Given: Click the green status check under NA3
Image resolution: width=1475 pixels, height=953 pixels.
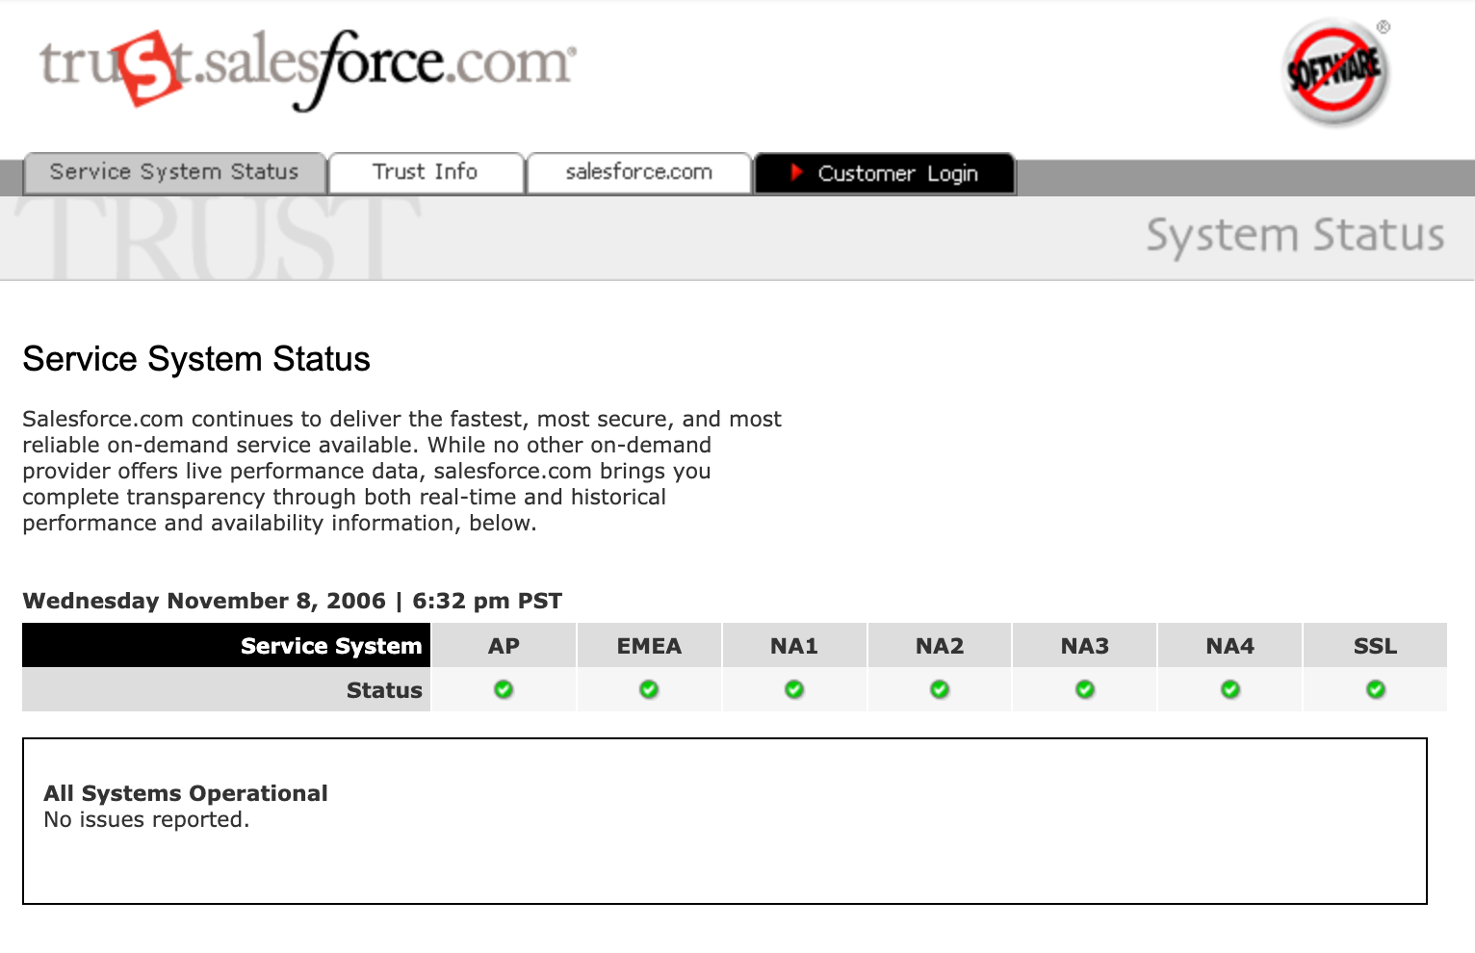Looking at the screenshot, I should pos(1085,689).
